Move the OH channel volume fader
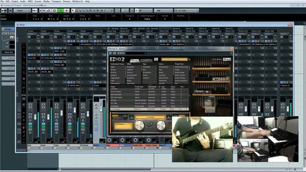Image resolution: width=306 pixels, height=172 pixels. coord(75,110)
